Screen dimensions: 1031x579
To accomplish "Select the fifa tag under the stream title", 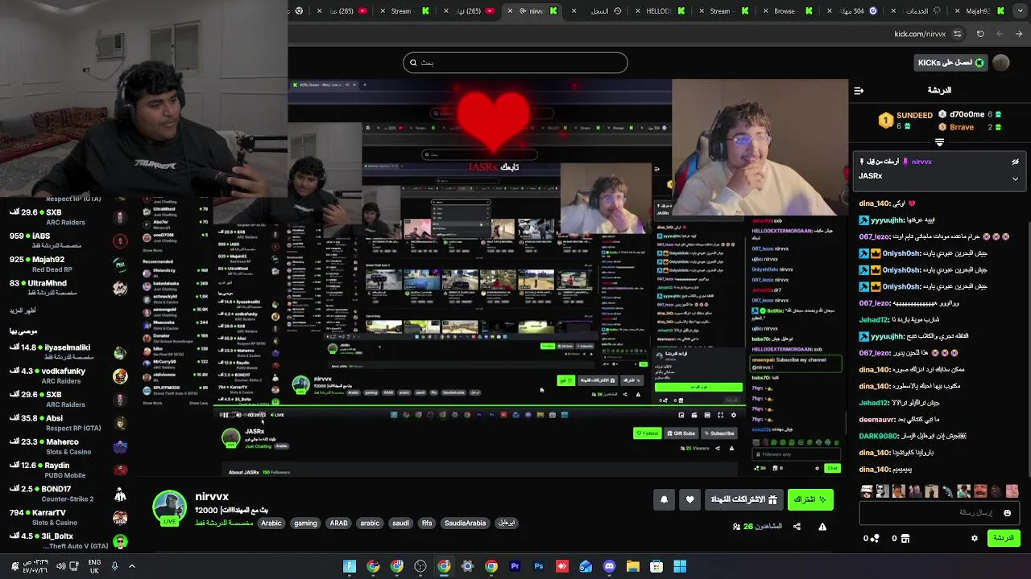I will (x=427, y=524).
